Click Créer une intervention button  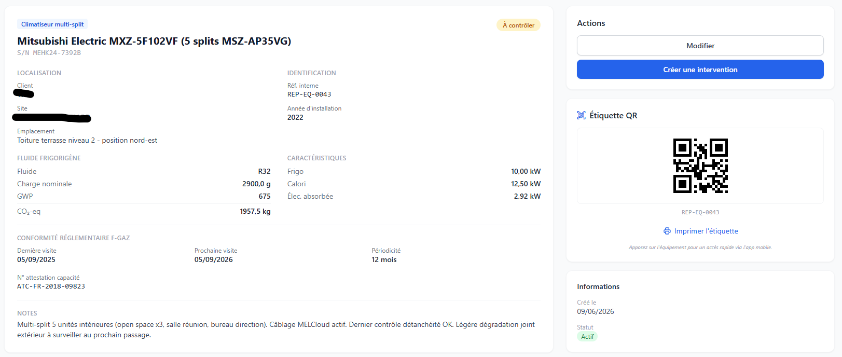pyautogui.click(x=700, y=70)
